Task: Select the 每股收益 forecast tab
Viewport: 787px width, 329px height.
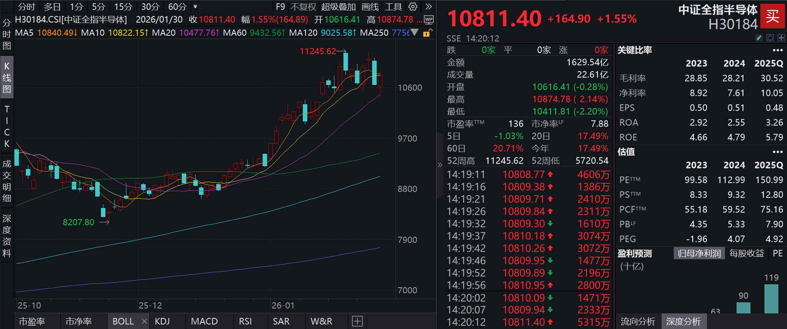Action: (746, 253)
